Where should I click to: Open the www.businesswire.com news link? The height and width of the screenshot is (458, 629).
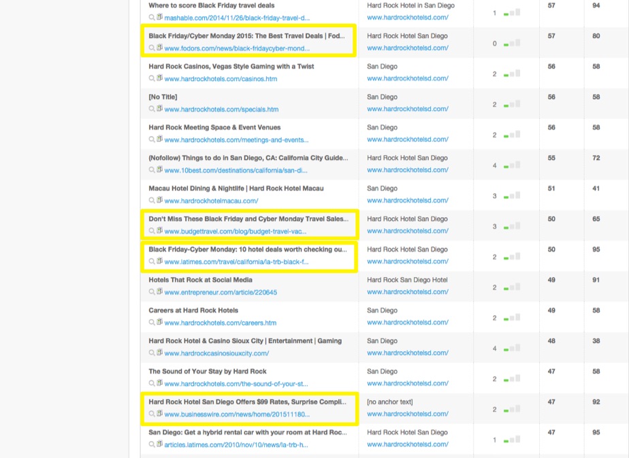237,414
